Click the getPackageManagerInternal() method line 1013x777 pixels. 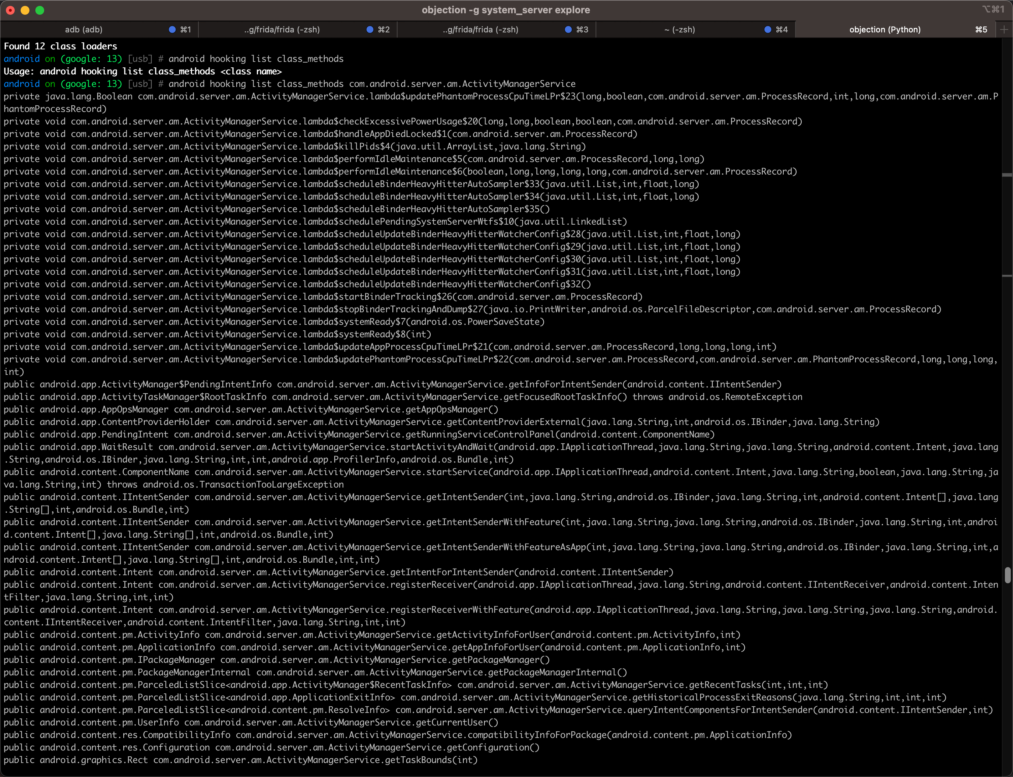315,672
